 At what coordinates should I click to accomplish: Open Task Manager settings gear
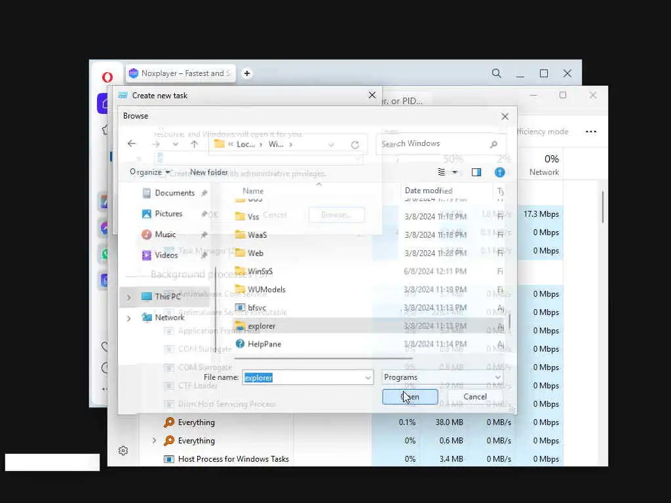click(x=123, y=451)
